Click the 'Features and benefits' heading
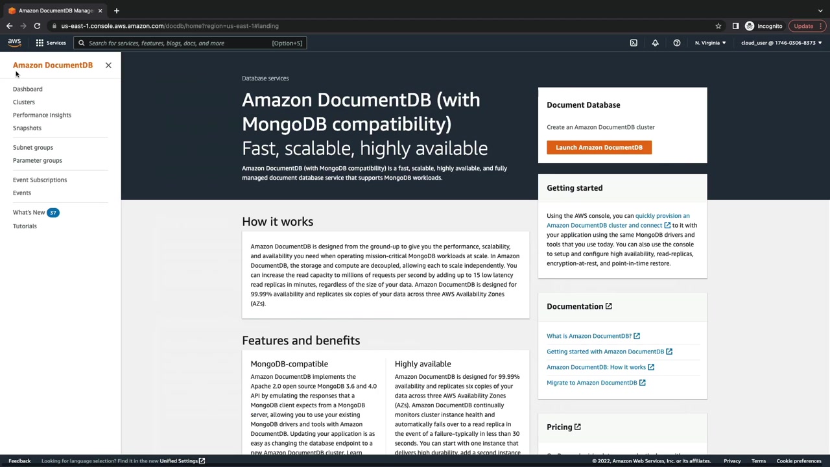The height and width of the screenshot is (467, 830). [x=301, y=341]
